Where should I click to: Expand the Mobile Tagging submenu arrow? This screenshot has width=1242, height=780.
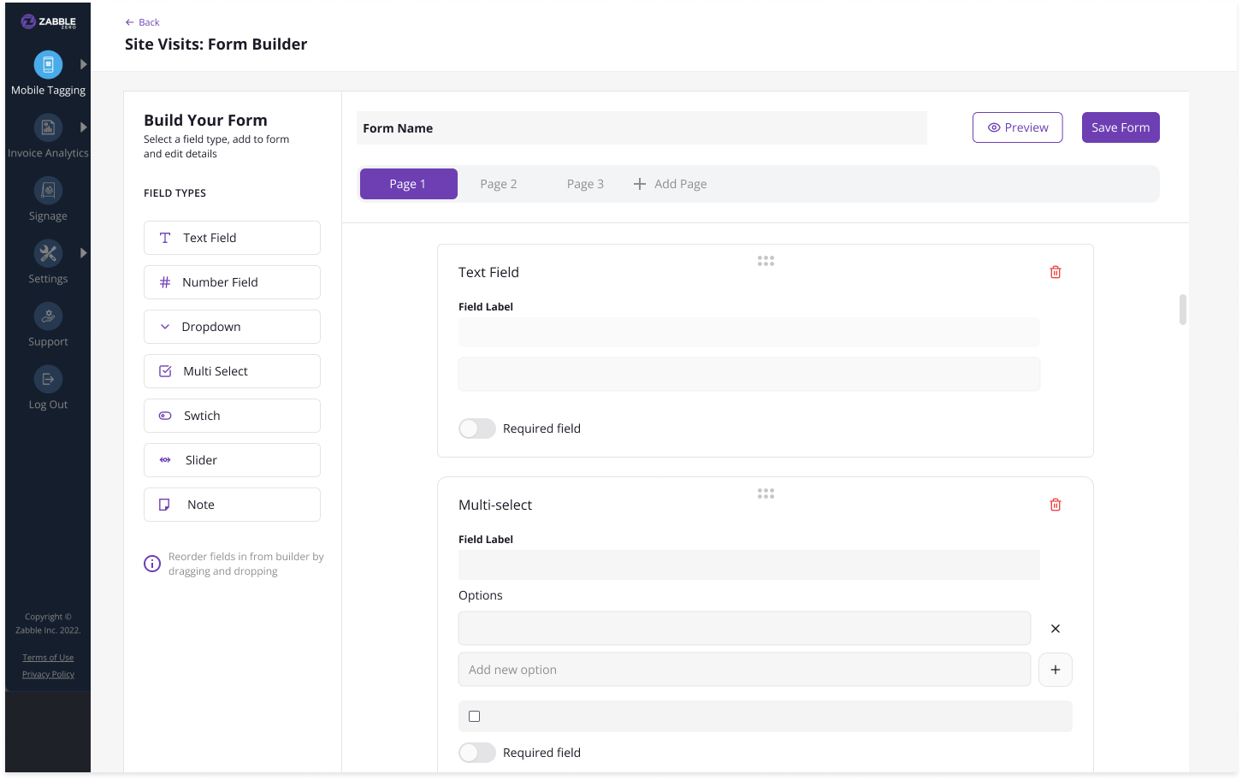tap(83, 64)
